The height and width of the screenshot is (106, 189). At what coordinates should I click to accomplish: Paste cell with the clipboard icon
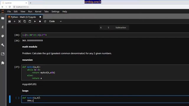tap(30, 21)
